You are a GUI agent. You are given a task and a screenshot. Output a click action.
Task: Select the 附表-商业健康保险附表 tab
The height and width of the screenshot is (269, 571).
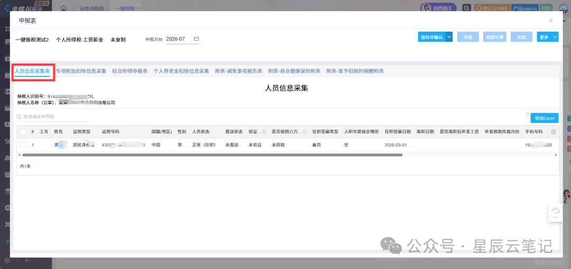(294, 71)
